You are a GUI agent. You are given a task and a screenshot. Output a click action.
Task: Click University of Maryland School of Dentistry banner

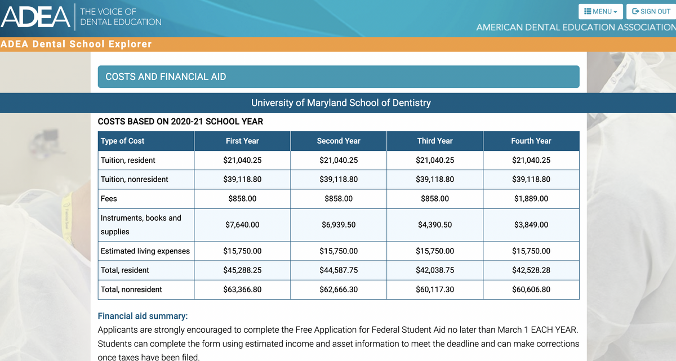(340, 102)
